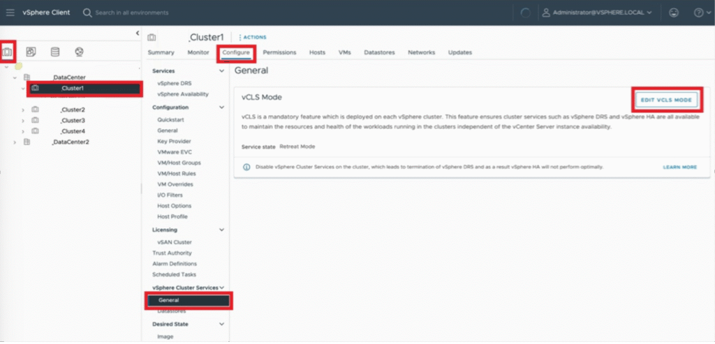Open the Host Options page

tap(174, 206)
